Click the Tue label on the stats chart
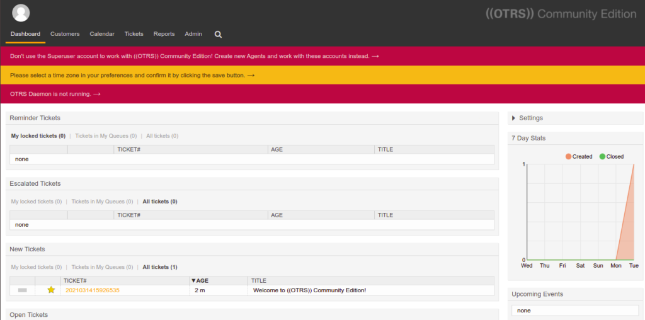The height and width of the screenshot is (320, 645). point(634,266)
